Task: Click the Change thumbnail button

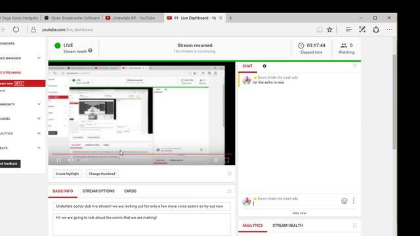Action: coord(102,174)
